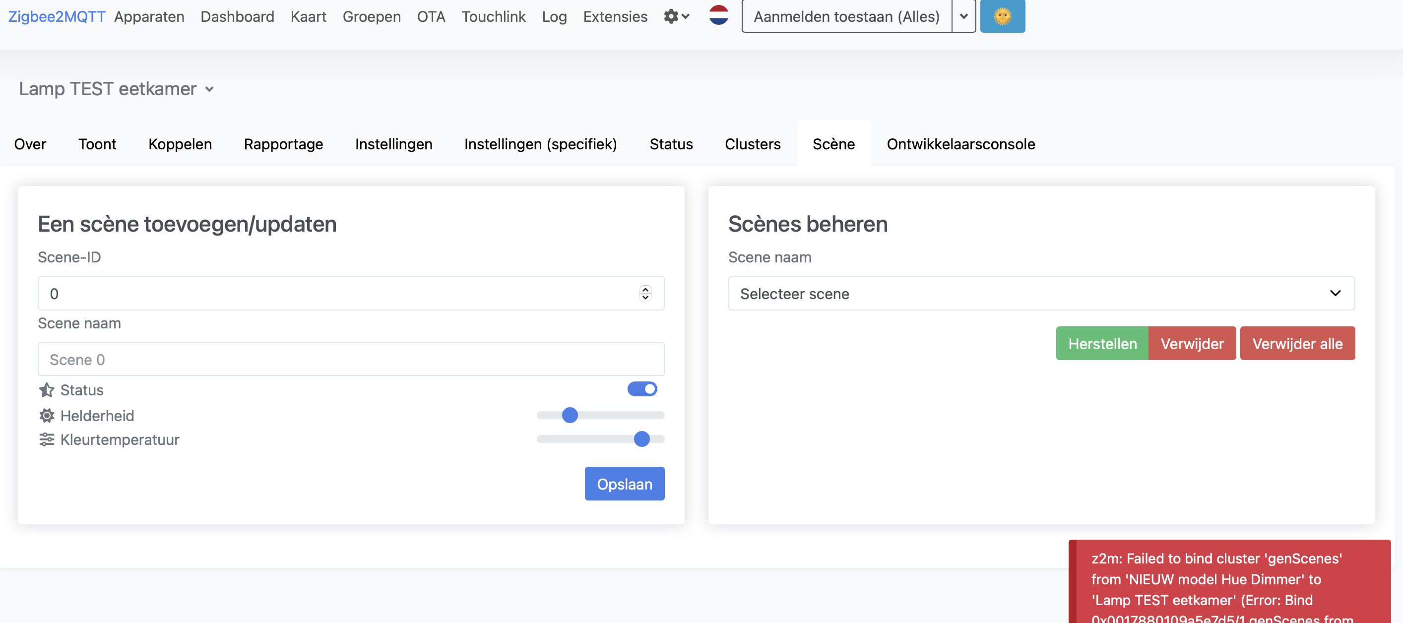Dismiss the red genScenes error notification
The width and height of the screenshot is (1403, 623).
coord(1229,582)
